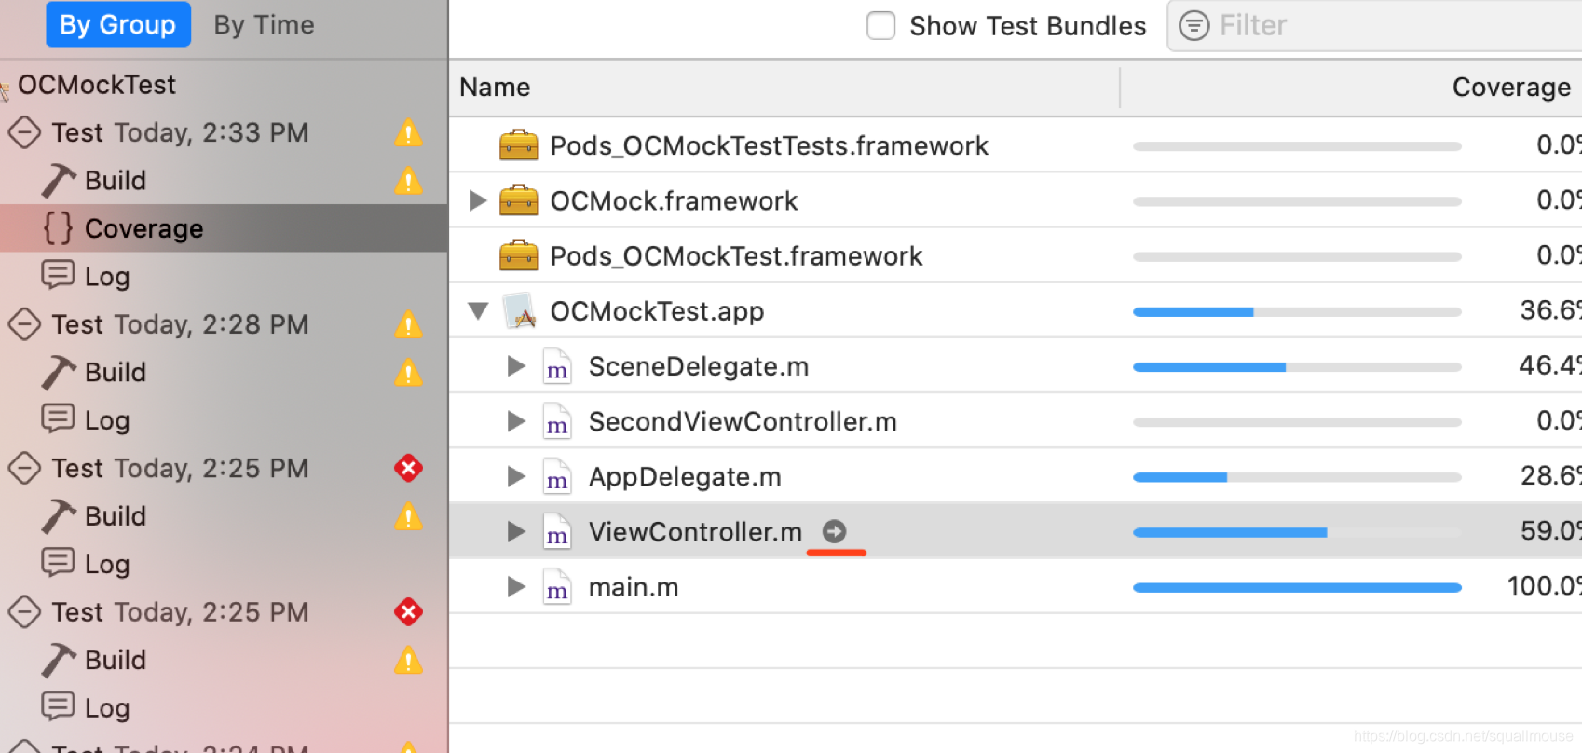This screenshot has width=1582, height=753.
Task: Click the coverage bar for SecondViewController.m
Action: click(x=1297, y=422)
